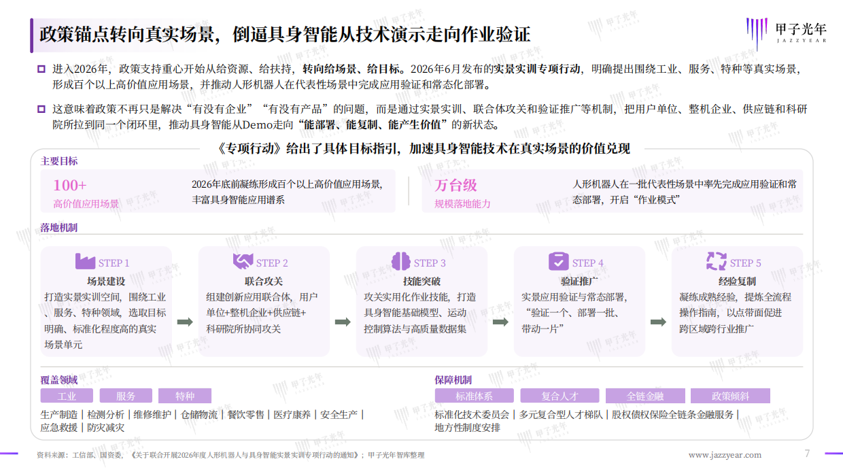
Task: Click the 资料来源 footnote
Action: point(230,455)
